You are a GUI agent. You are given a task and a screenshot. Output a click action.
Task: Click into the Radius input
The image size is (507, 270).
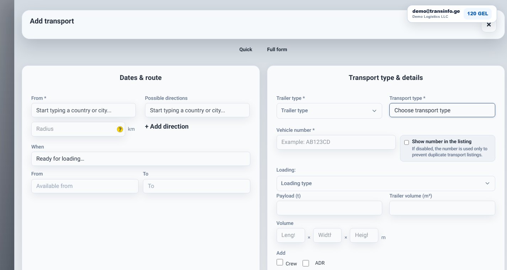coord(78,129)
